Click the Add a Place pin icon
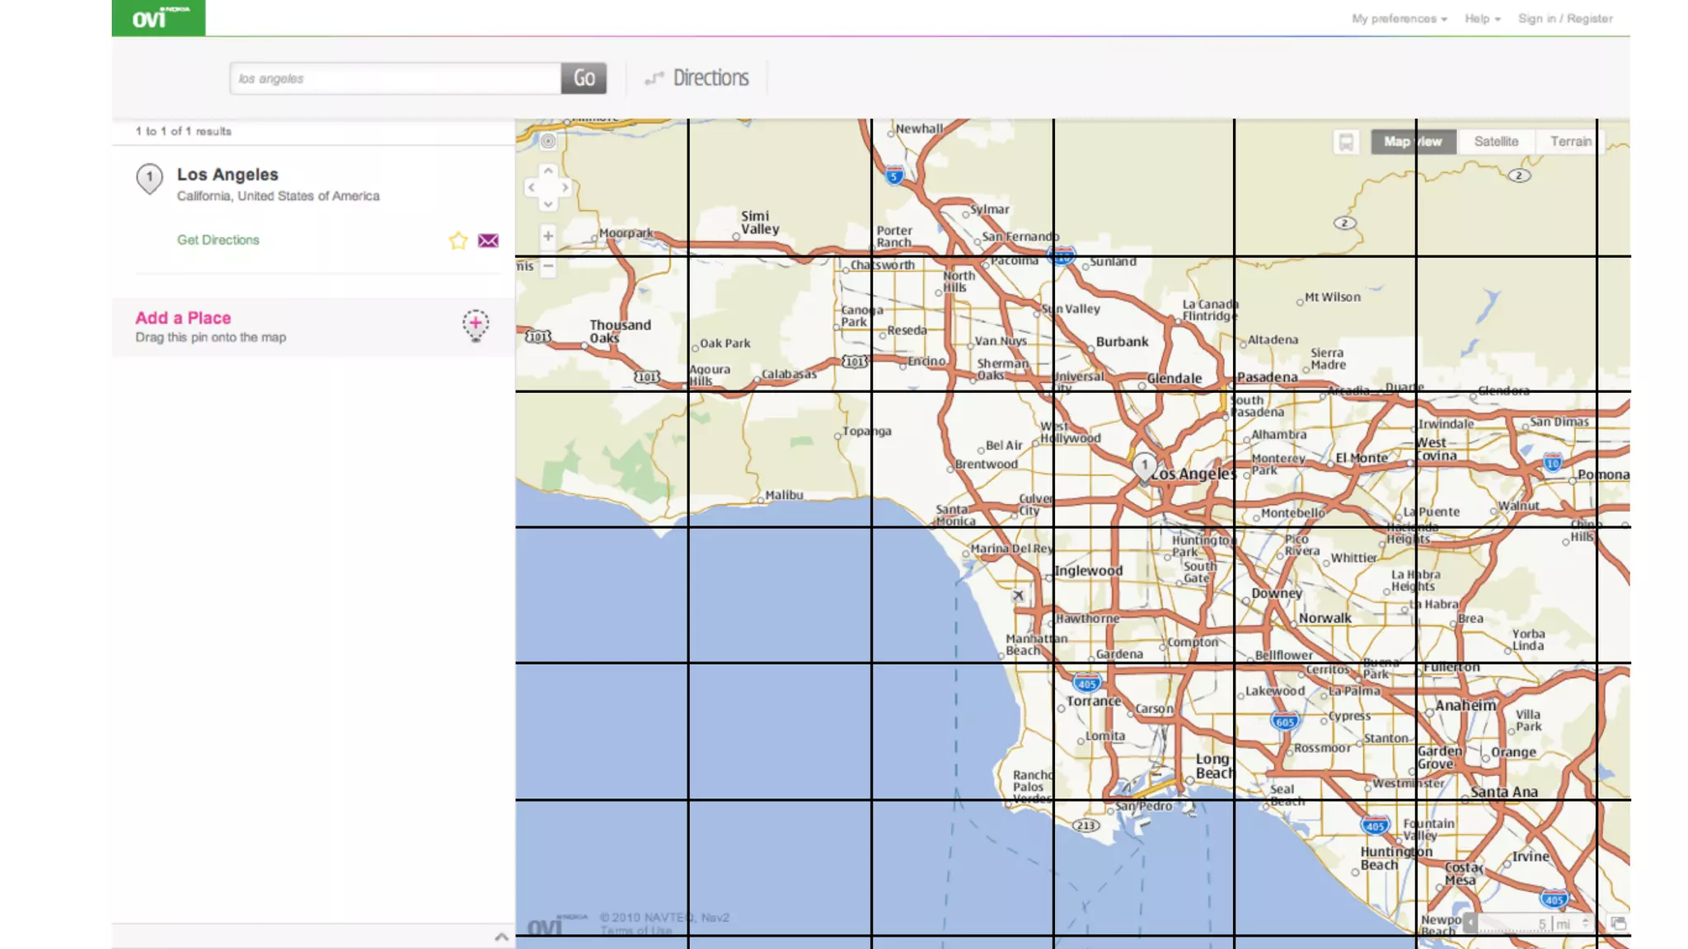 pyautogui.click(x=476, y=325)
